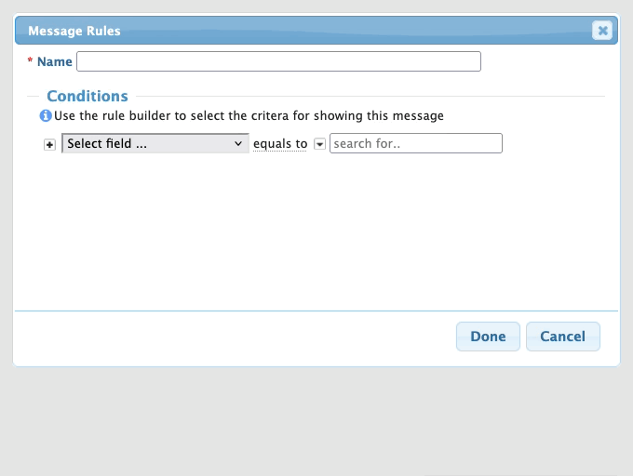Click the 'Message Rules' title bar text
The height and width of the screenshot is (476, 633).
[x=74, y=31]
